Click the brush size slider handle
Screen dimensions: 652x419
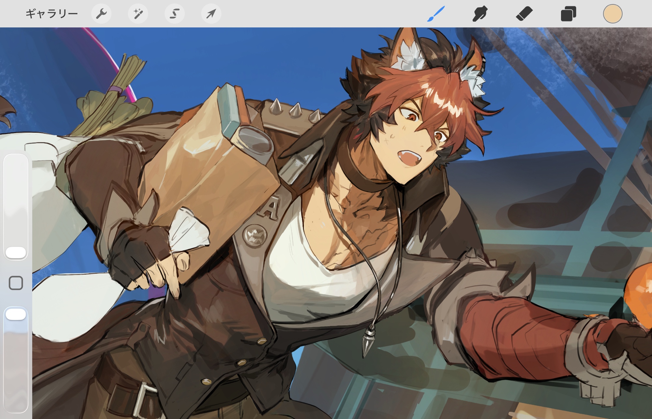click(16, 252)
